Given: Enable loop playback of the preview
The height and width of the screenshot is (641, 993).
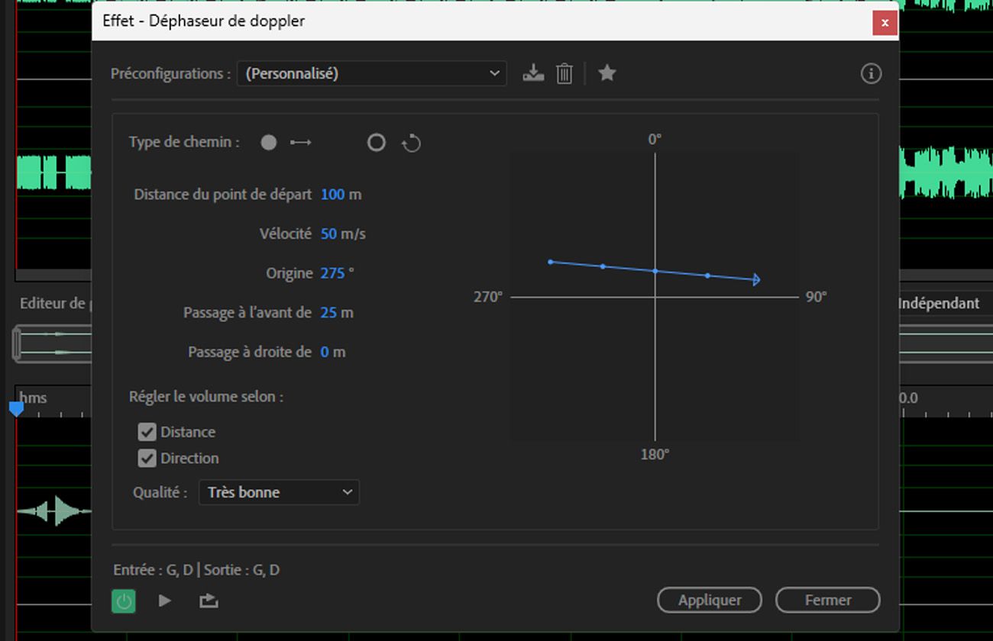Looking at the screenshot, I should coord(208,601).
